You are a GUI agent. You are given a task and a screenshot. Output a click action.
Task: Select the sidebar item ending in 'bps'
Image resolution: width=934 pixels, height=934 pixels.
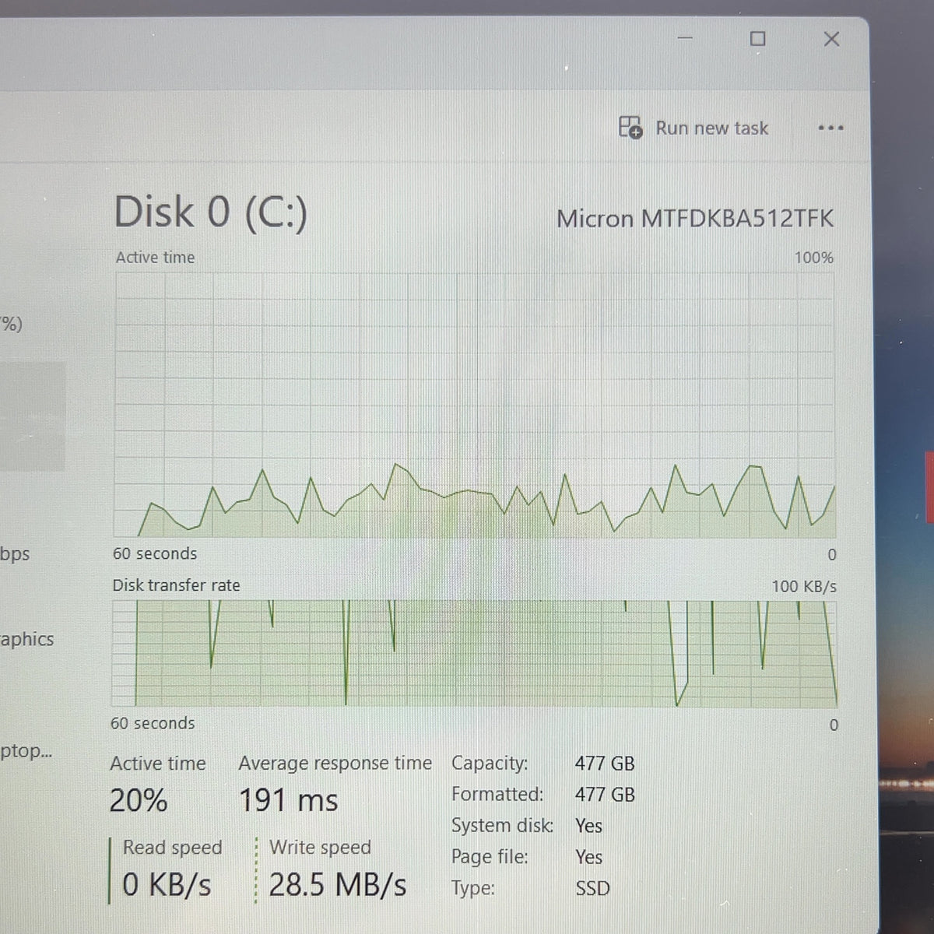[x=15, y=554]
